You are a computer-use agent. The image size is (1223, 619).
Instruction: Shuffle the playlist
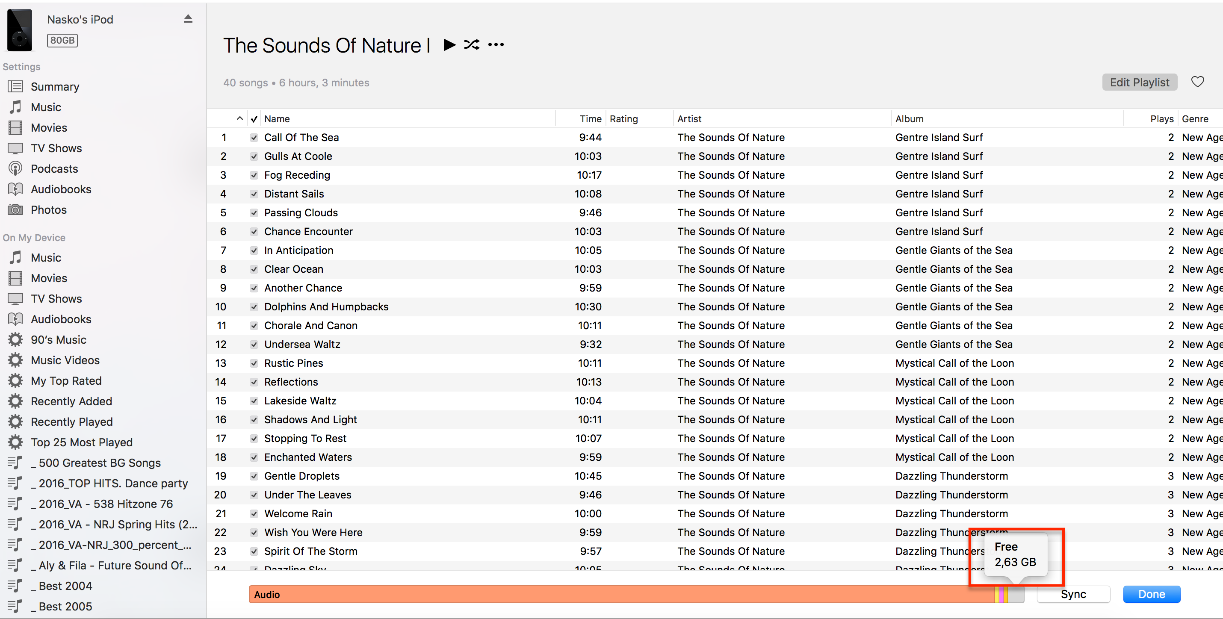click(x=471, y=45)
